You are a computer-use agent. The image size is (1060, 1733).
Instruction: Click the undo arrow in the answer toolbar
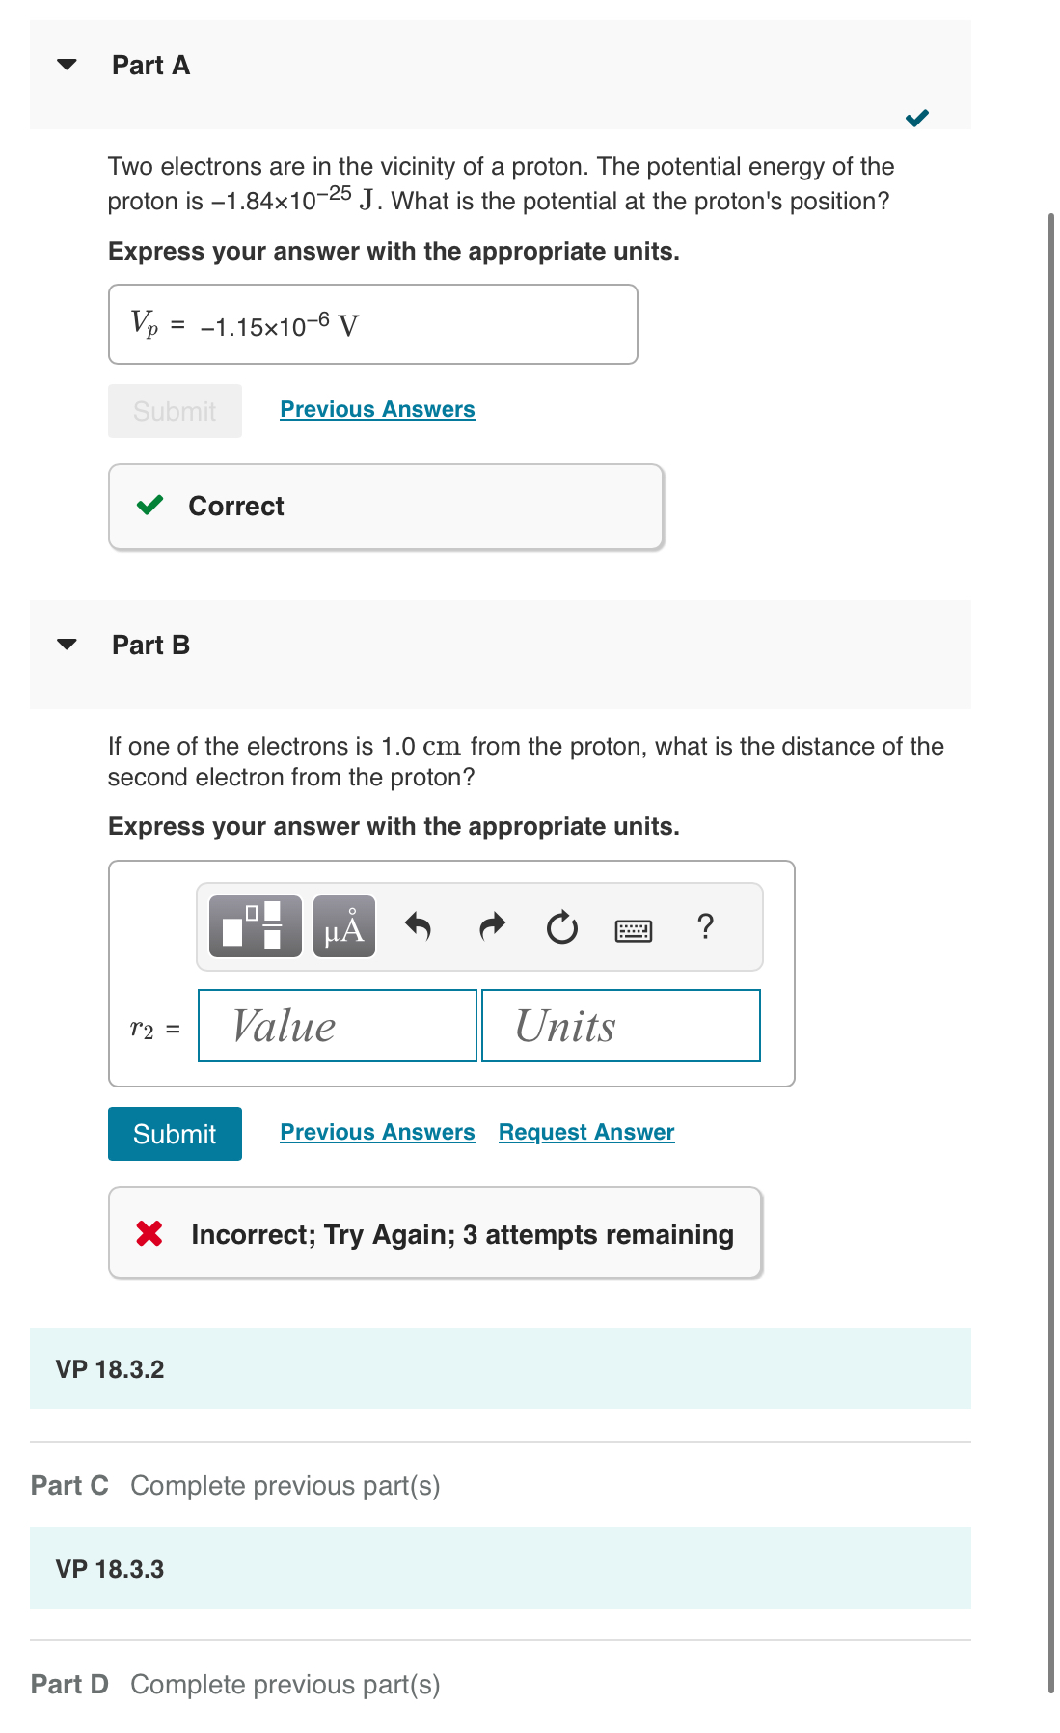coord(421,925)
